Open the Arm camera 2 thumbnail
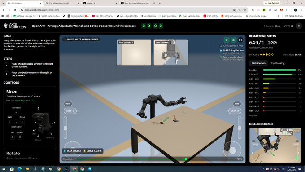The width and height of the screenshot is (305, 172). point(171,53)
